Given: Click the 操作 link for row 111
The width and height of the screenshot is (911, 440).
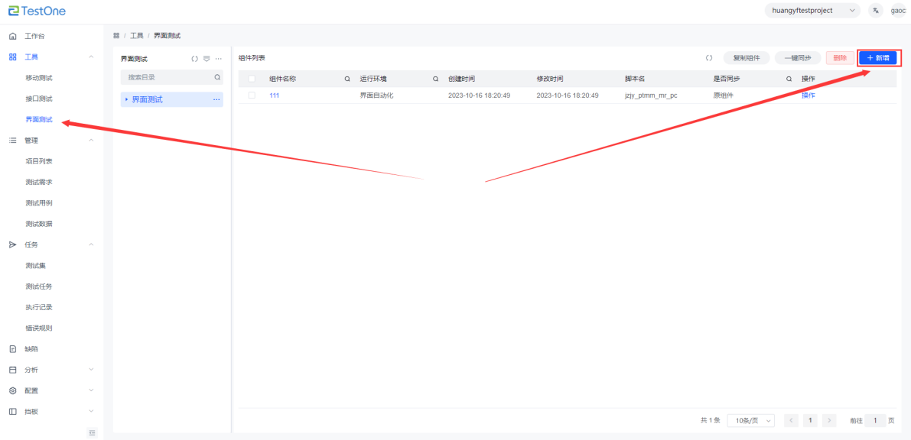Looking at the screenshot, I should (x=808, y=95).
